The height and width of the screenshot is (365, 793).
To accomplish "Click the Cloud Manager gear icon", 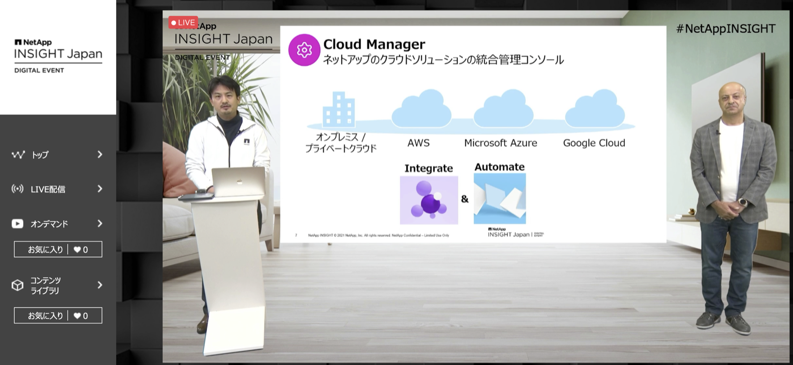I will pyautogui.click(x=304, y=50).
